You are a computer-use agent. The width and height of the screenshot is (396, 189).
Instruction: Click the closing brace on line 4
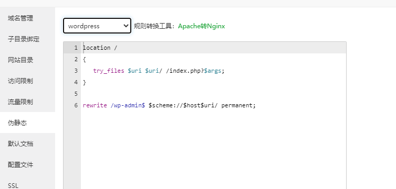tap(85, 82)
